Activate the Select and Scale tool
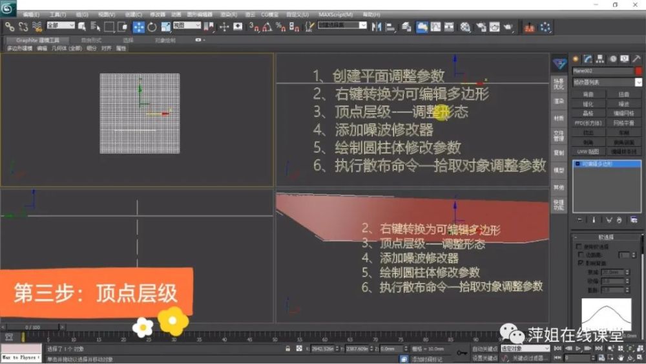This screenshot has height=364, width=646. (x=165, y=27)
